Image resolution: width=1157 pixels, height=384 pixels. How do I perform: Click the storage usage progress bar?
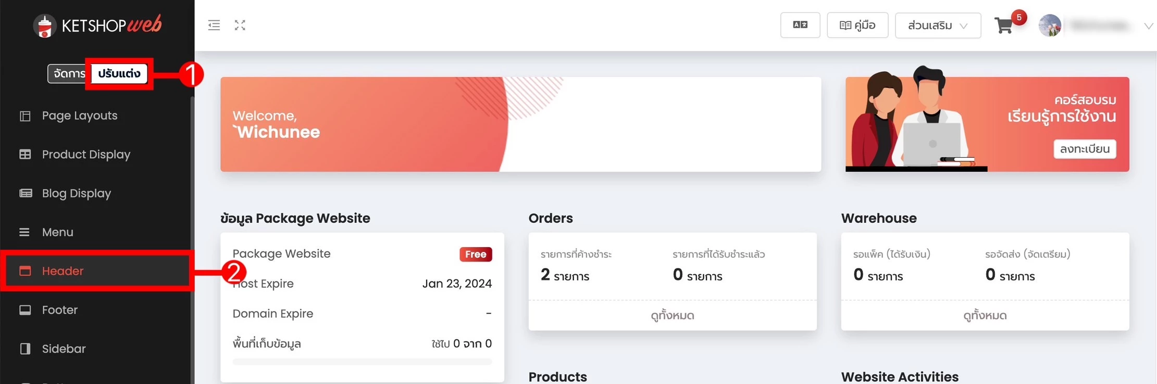pos(362,362)
